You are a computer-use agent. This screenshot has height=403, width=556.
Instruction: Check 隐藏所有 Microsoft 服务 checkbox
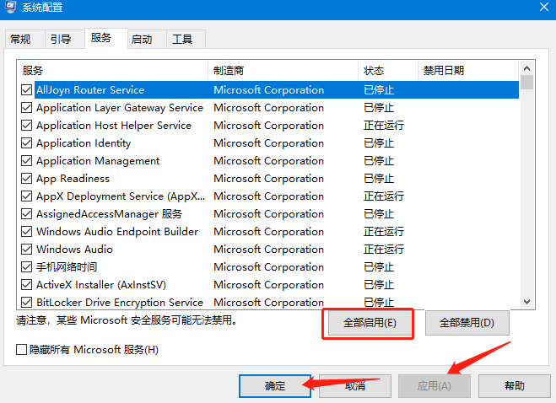(22, 349)
